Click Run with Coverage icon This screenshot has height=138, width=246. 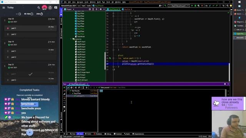point(199,6)
